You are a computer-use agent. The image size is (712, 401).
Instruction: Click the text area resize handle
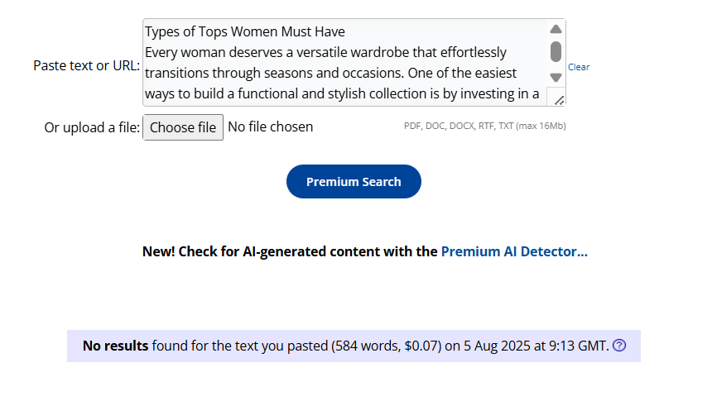(x=559, y=99)
